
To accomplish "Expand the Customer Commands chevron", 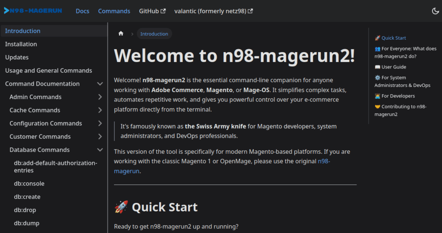I will [100, 137].
